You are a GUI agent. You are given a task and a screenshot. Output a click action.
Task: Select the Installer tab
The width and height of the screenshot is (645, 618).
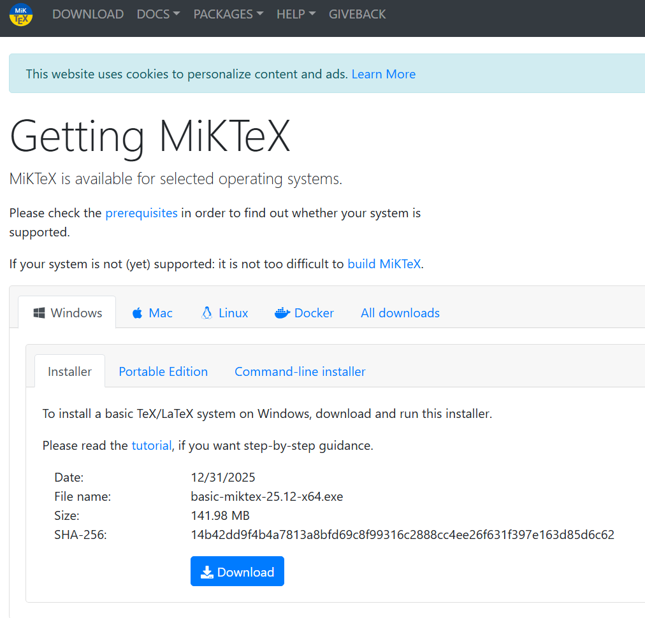[69, 371]
